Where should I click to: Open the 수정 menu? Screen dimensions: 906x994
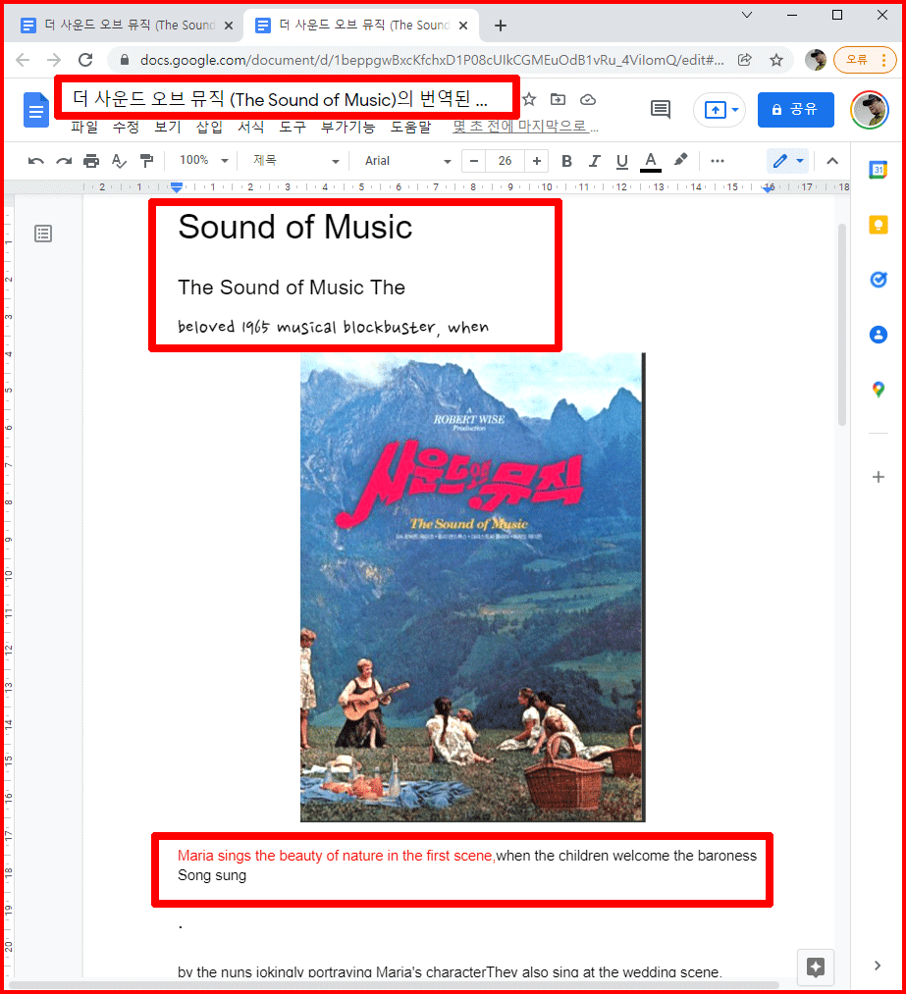coord(126,127)
